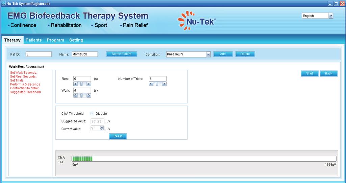
Task: Click Delete condition button
Action: coord(245,54)
